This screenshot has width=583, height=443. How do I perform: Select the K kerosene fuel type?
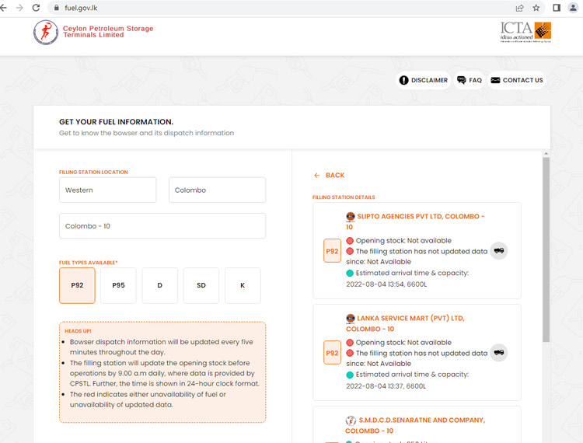pyautogui.click(x=243, y=285)
